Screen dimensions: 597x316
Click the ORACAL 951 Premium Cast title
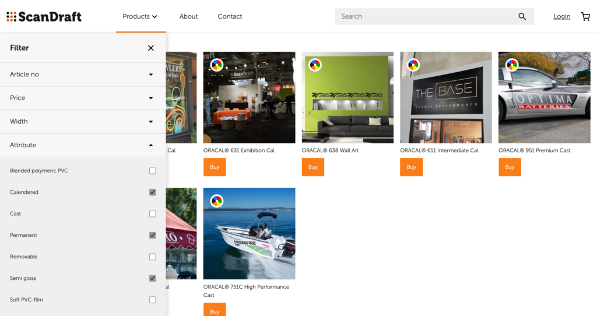tap(535, 151)
